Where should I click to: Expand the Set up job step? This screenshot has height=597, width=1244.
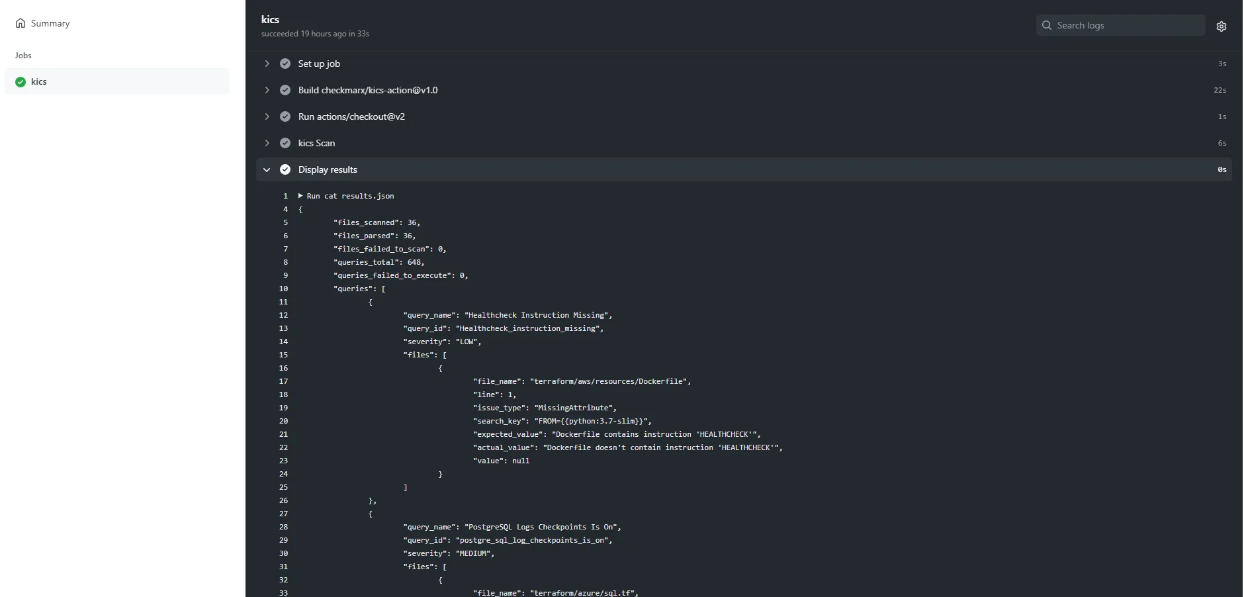click(267, 64)
